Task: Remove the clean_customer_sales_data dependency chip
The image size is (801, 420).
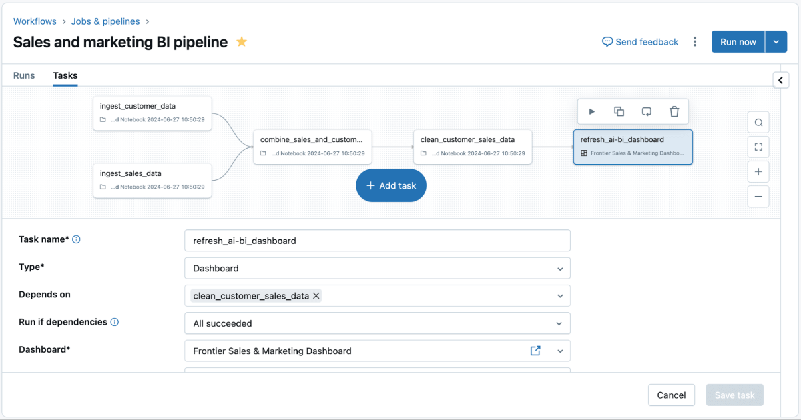Action: point(316,295)
